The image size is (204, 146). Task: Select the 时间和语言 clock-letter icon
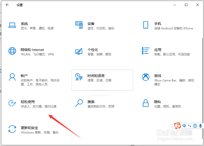79,77
